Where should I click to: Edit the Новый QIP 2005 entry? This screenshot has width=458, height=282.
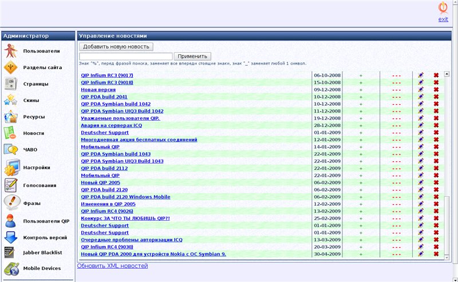[x=421, y=182]
